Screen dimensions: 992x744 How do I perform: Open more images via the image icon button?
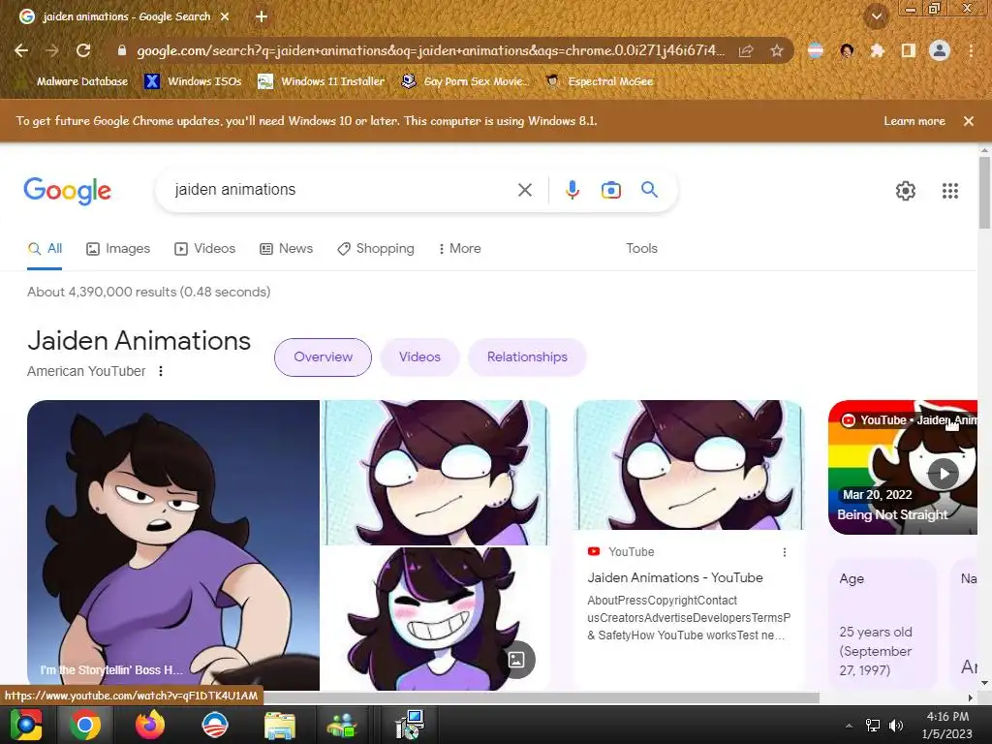point(516,660)
